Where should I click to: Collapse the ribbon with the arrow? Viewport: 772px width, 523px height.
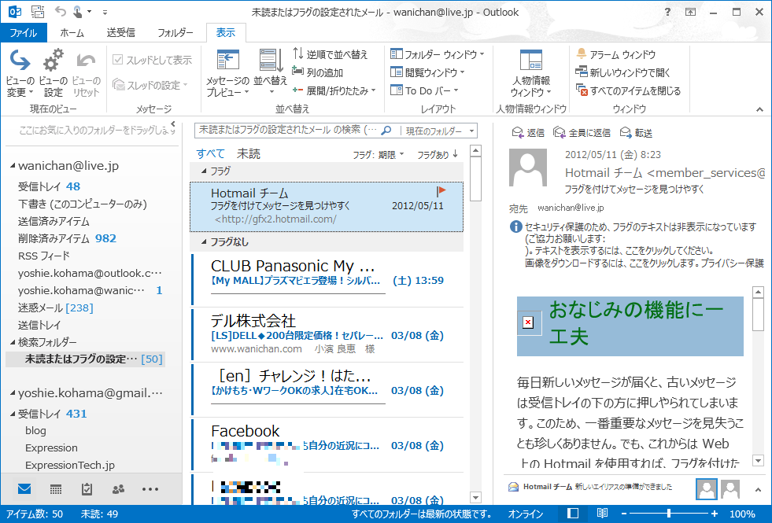(759, 109)
